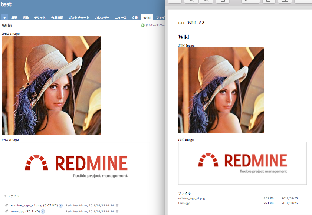Click the Wiki heading on the Redmine page
Viewport: 312px width, 215px height.
[7, 26]
